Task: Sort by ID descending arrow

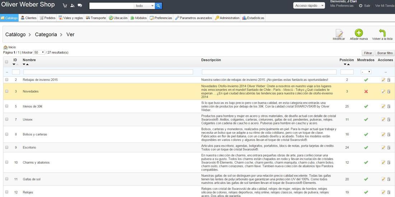Action: pyautogui.click(x=14, y=65)
